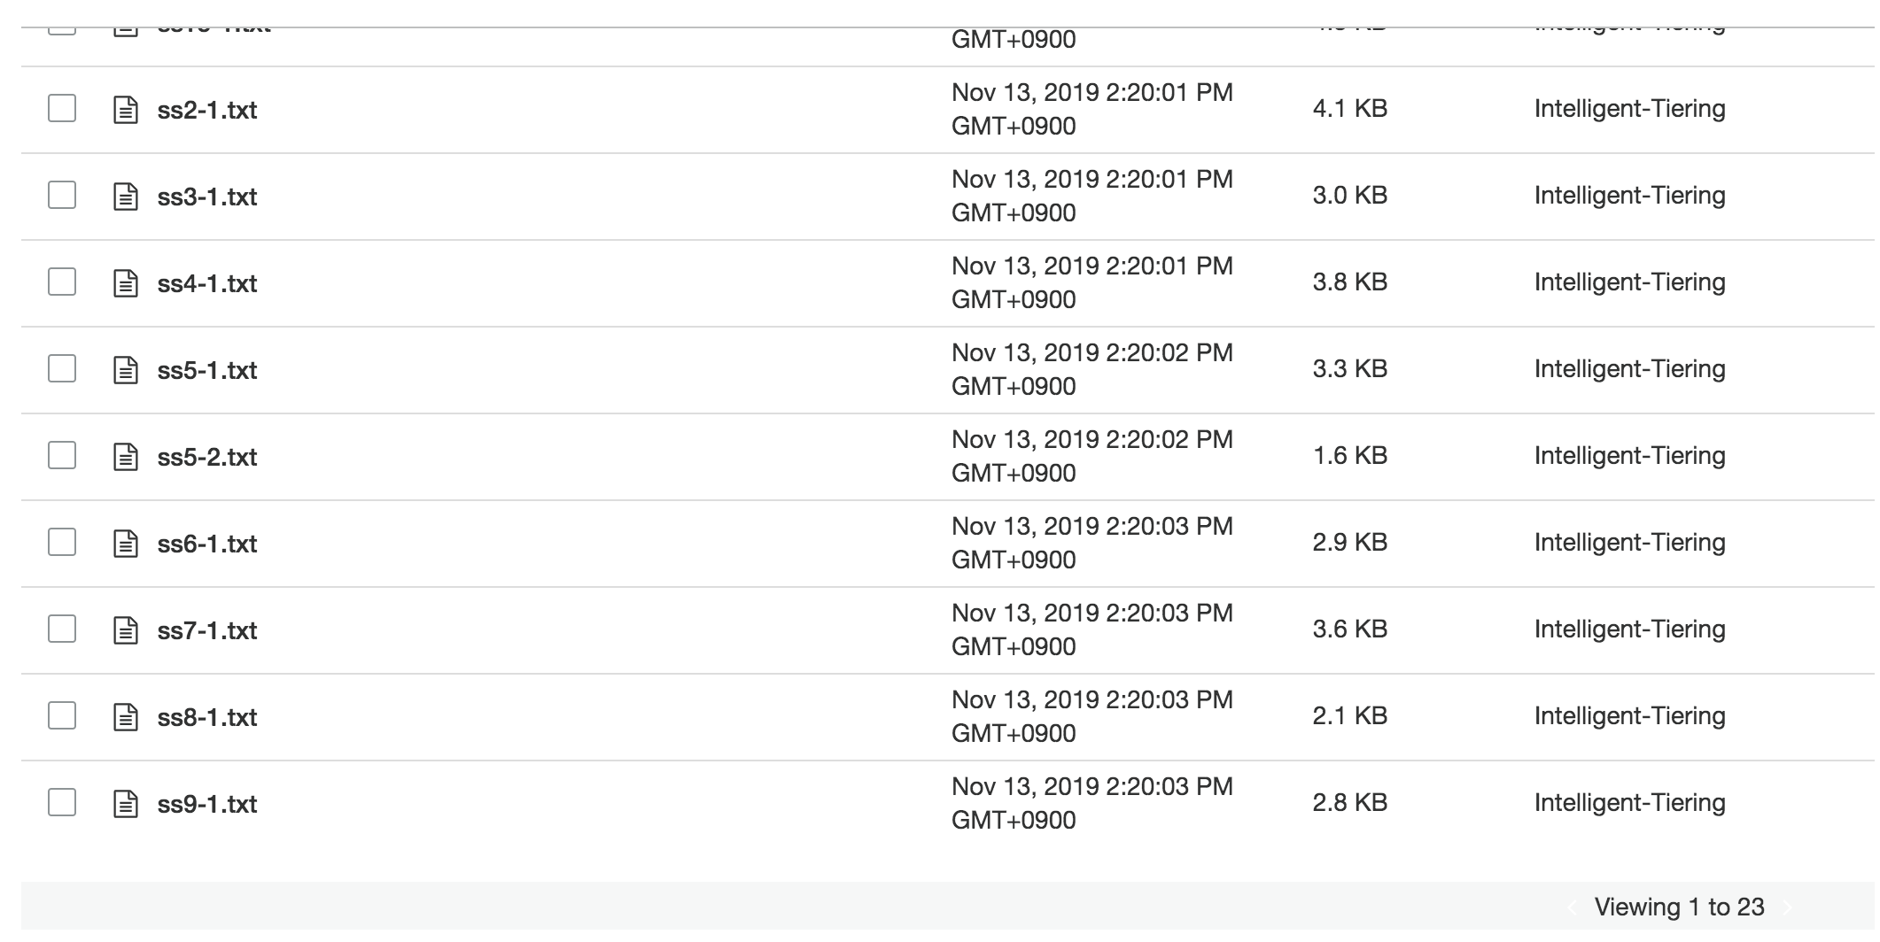The image size is (1880, 942).
Task: Click the Viewing 1 to 23 pagination text
Action: tap(1679, 907)
